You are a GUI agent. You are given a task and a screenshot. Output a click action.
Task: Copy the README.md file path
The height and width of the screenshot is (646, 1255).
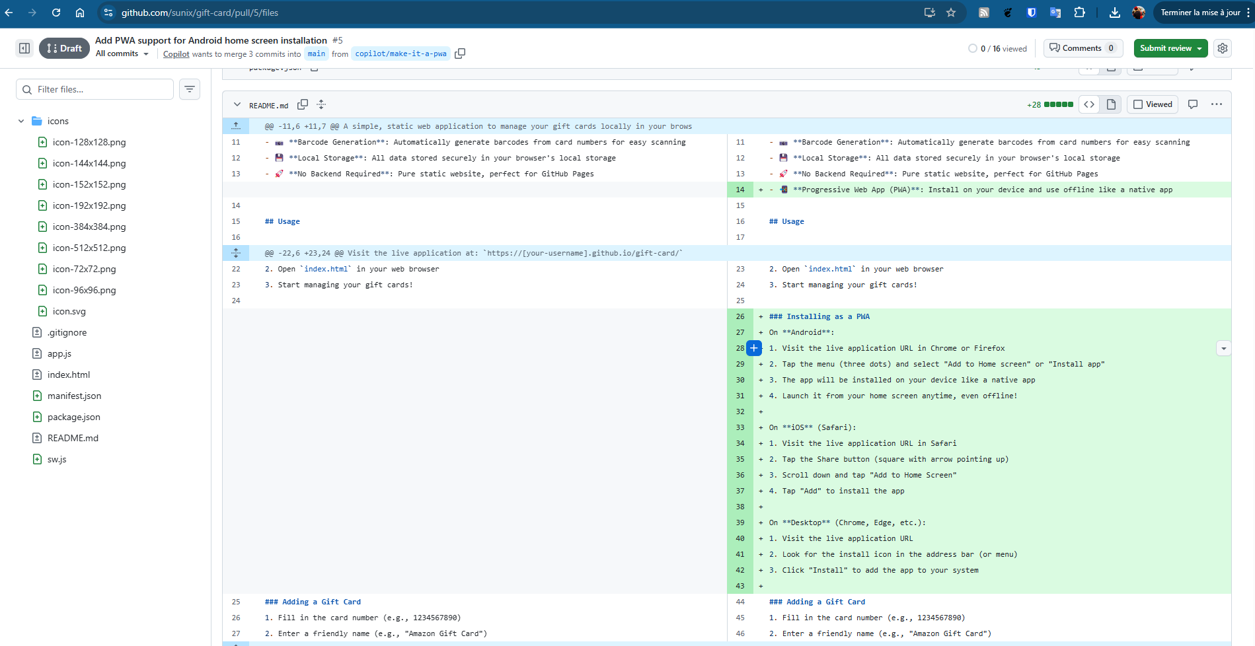tap(303, 104)
